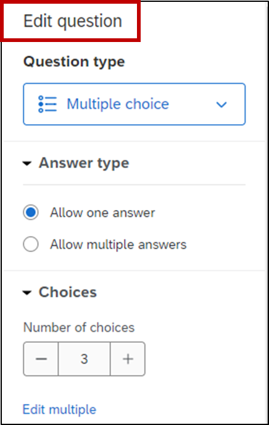Viewport: 269px width, 425px height.
Task: Click the value 3 in stepper
Action: pos(84,359)
